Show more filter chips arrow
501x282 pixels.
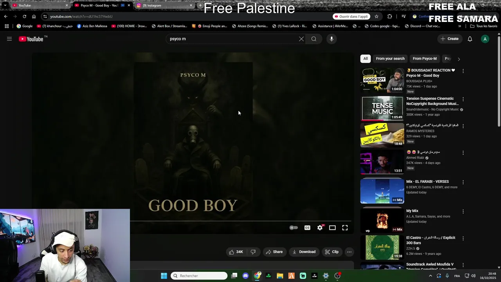tap(459, 59)
